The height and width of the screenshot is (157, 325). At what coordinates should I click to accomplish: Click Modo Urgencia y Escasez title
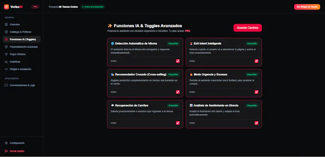tap(210, 75)
